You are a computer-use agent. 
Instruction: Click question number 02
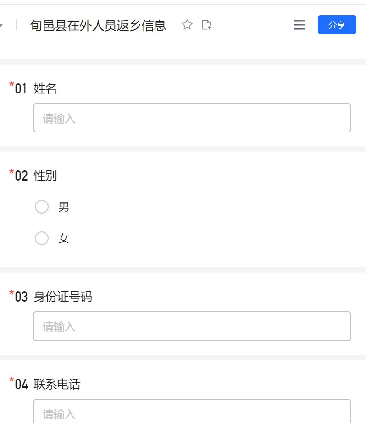(21, 176)
